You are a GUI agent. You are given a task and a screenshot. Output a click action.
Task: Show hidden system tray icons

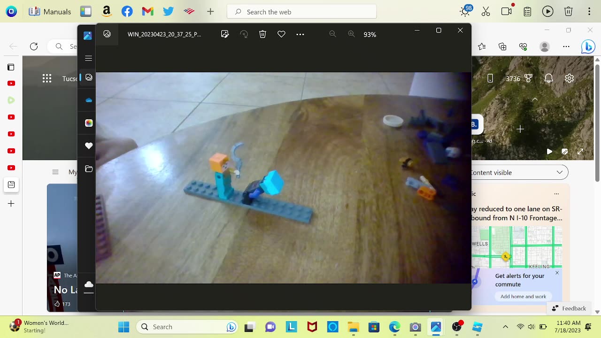pos(505,327)
